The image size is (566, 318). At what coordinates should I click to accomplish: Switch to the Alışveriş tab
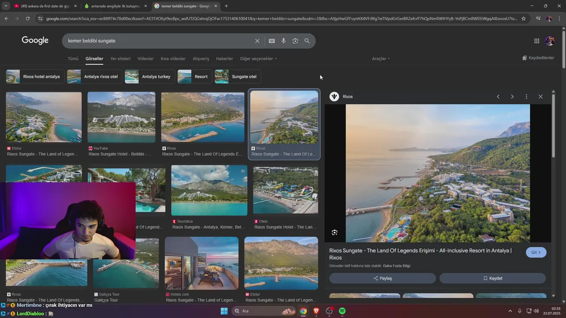pyautogui.click(x=201, y=59)
